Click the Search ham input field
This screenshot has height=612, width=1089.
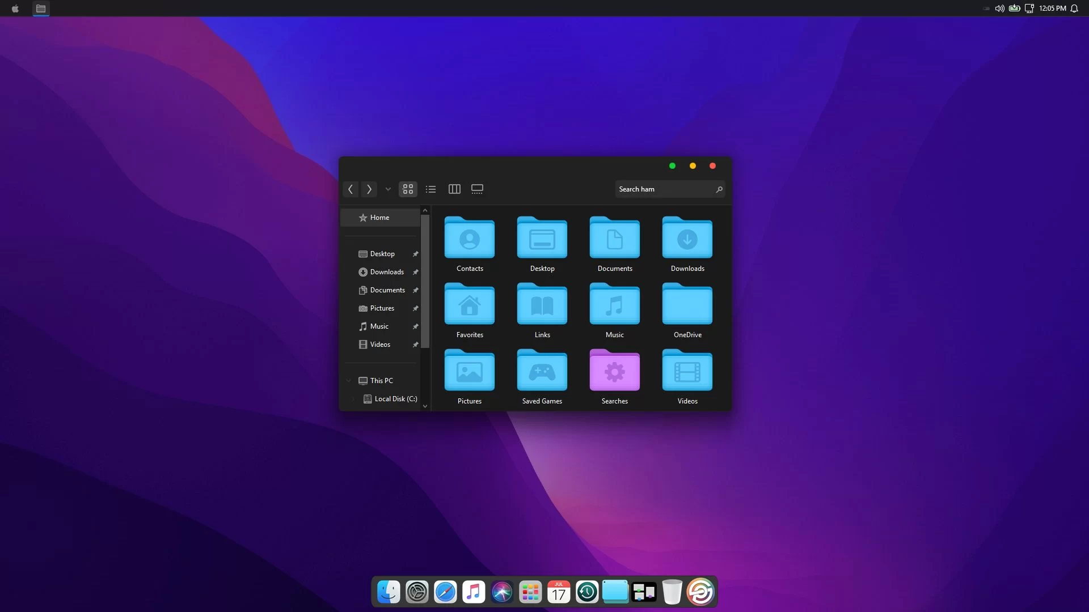(x=664, y=189)
